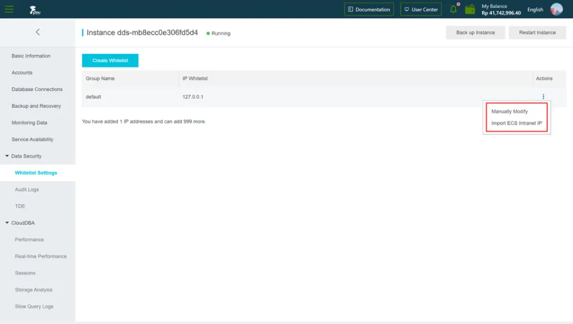The image size is (573, 324).
Task: Click Restart Instance button
Action: 537,32
